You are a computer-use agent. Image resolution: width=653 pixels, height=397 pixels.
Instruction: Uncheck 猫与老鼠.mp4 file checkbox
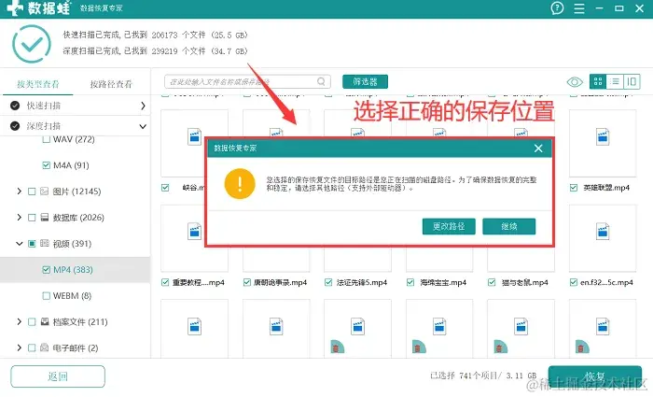pos(492,283)
